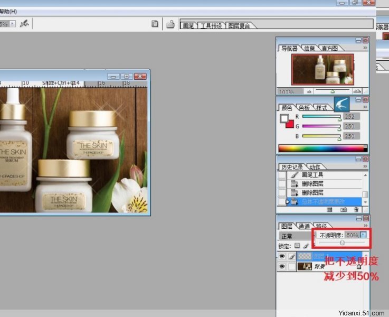The width and height of the screenshot is (389, 317).
Task: Open History panel flyout menu arrows
Action: click(x=365, y=166)
